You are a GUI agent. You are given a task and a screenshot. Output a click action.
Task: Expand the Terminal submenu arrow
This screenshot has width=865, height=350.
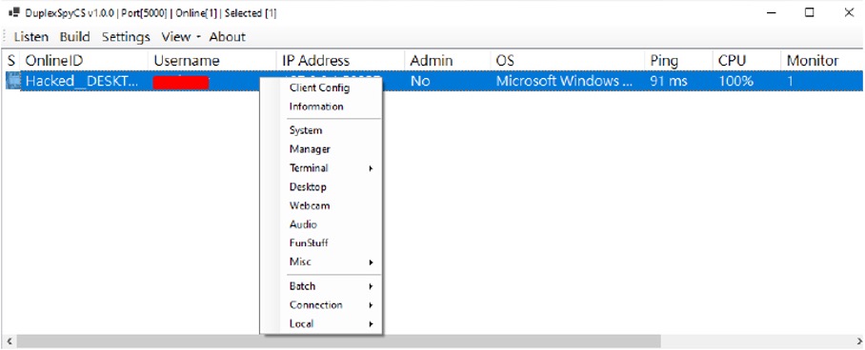372,168
